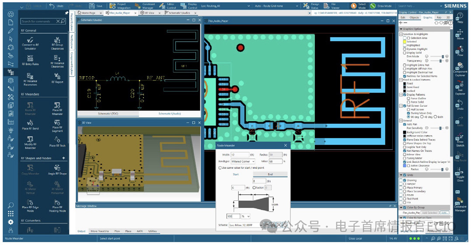Select Place RF Stub tool
This screenshot has width=471, height=245.
click(57, 142)
